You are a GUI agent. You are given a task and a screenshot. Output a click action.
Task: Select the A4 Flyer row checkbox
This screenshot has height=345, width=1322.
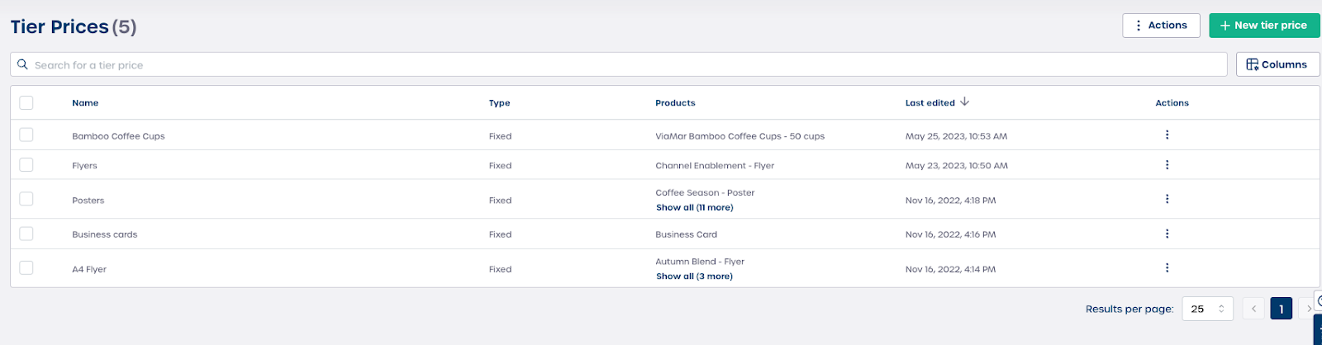pos(26,268)
